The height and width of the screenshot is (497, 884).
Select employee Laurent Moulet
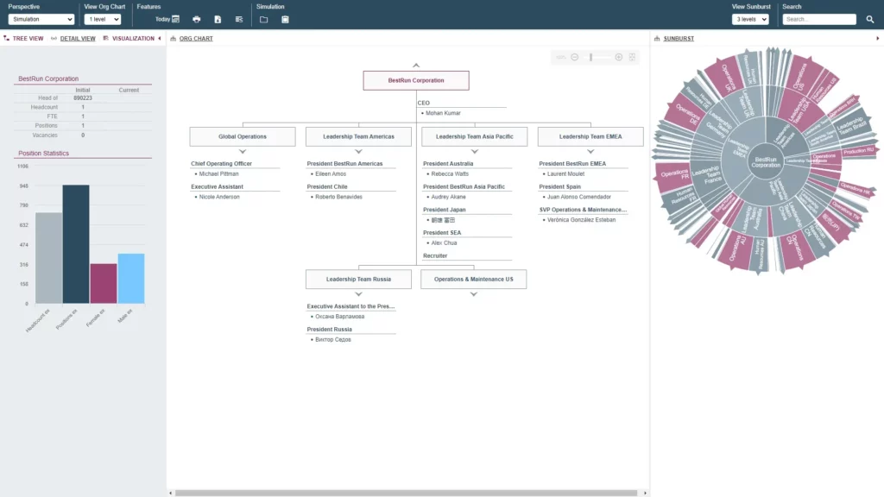coord(565,174)
